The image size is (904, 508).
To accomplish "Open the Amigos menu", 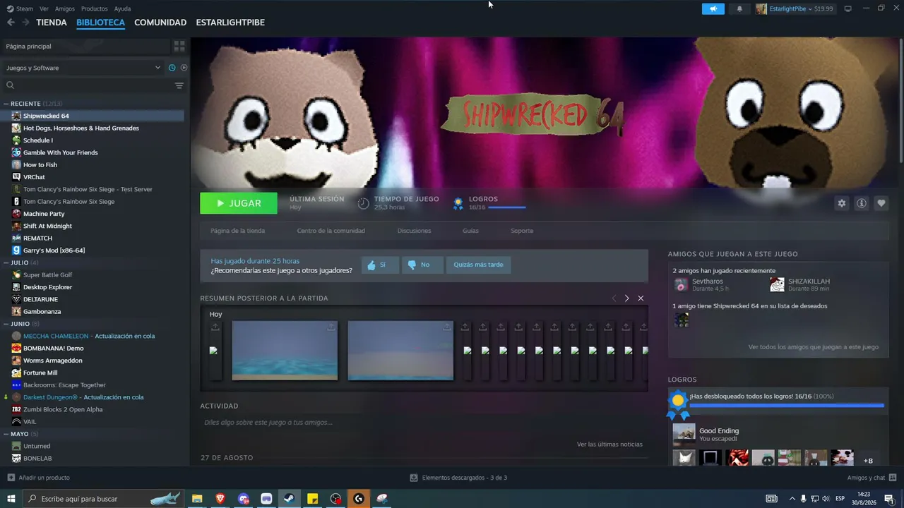I will (x=65, y=8).
